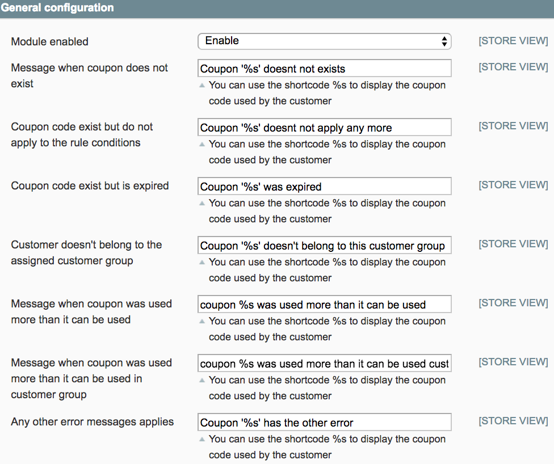Image resolution: width=554 pixels, height=464 pixels.
Task: Open the Module enabled dropdown
Action: [324, 41]
